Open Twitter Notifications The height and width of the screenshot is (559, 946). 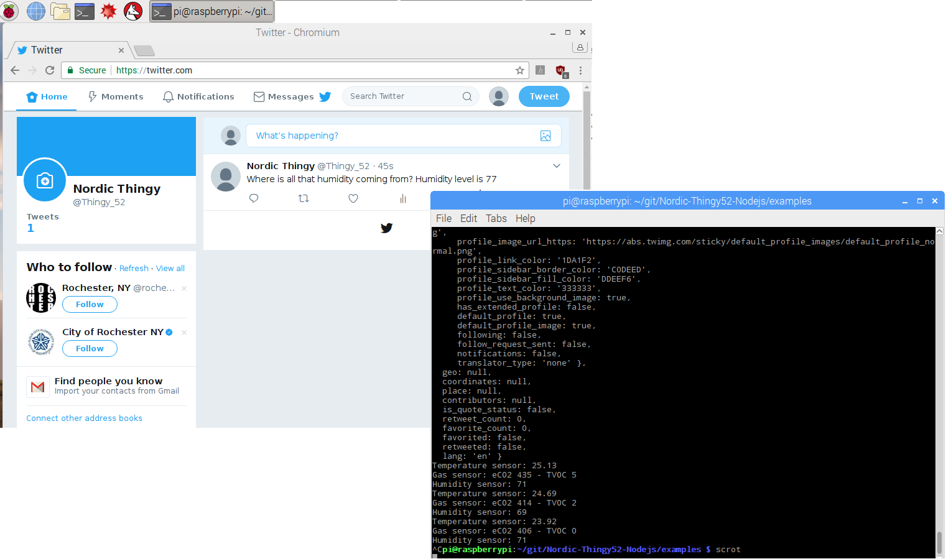198,96
